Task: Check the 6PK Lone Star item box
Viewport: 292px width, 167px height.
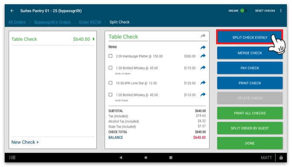Action: [110, 83]
